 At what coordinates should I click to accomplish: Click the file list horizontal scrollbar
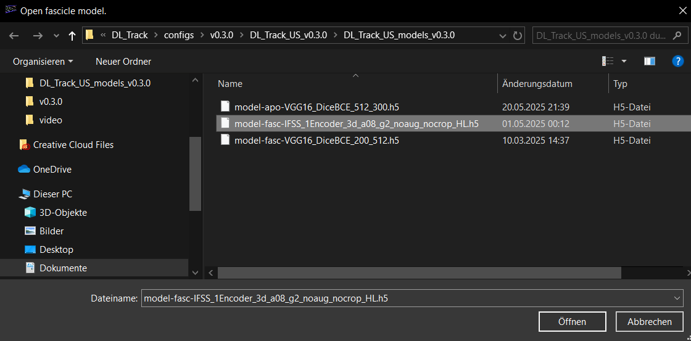419,273
